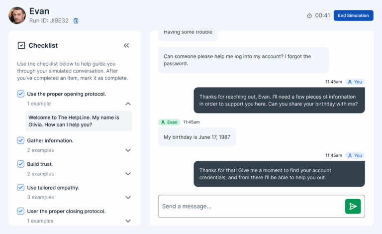
Task: Click the Evan sender badge in chat
Action: pos(169,122)
